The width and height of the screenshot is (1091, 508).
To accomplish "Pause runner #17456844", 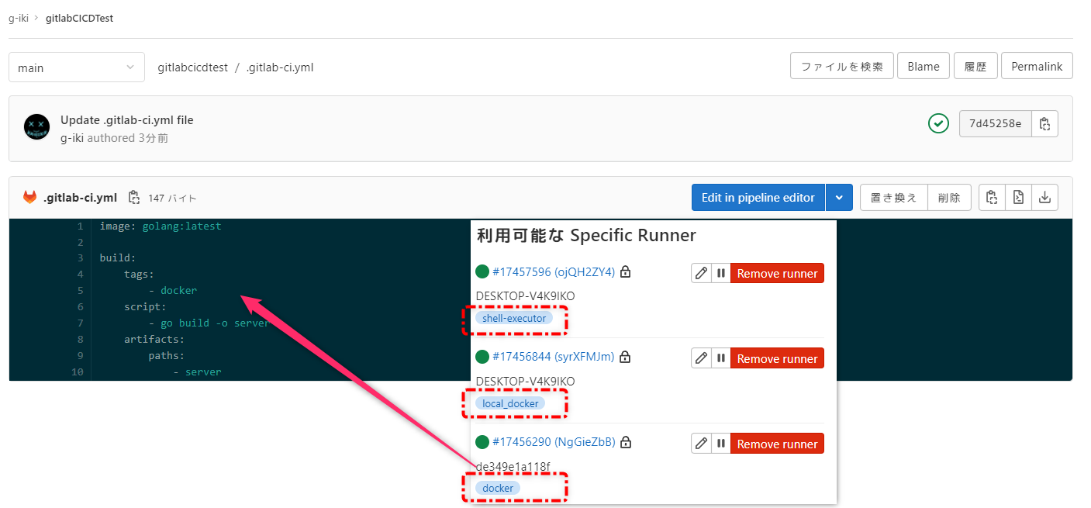I will pyautogui.click(x=721, y=358).
